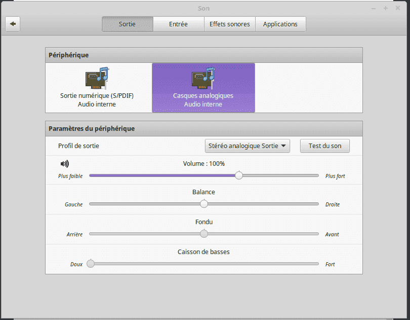Open the Effets sonores tab

tap(230, 24)
